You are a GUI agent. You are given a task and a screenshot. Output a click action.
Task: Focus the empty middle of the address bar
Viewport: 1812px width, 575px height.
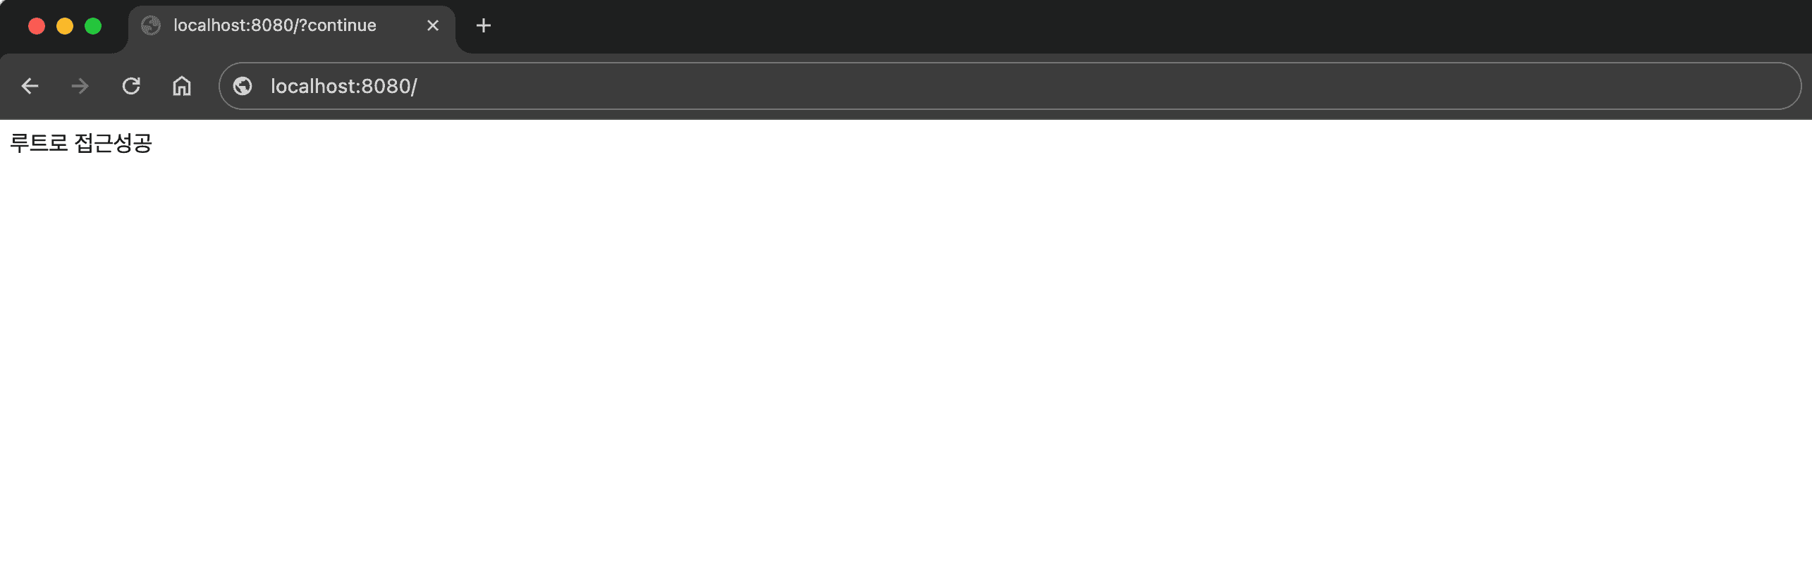point(1058,86)
